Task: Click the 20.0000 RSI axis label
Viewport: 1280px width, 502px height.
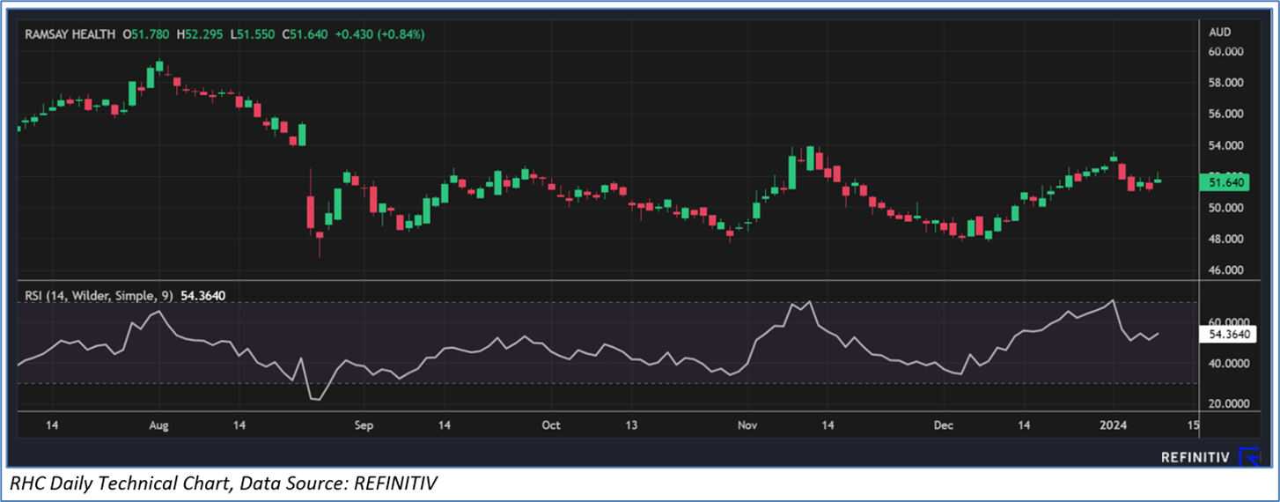Action: coord(1227,404)
